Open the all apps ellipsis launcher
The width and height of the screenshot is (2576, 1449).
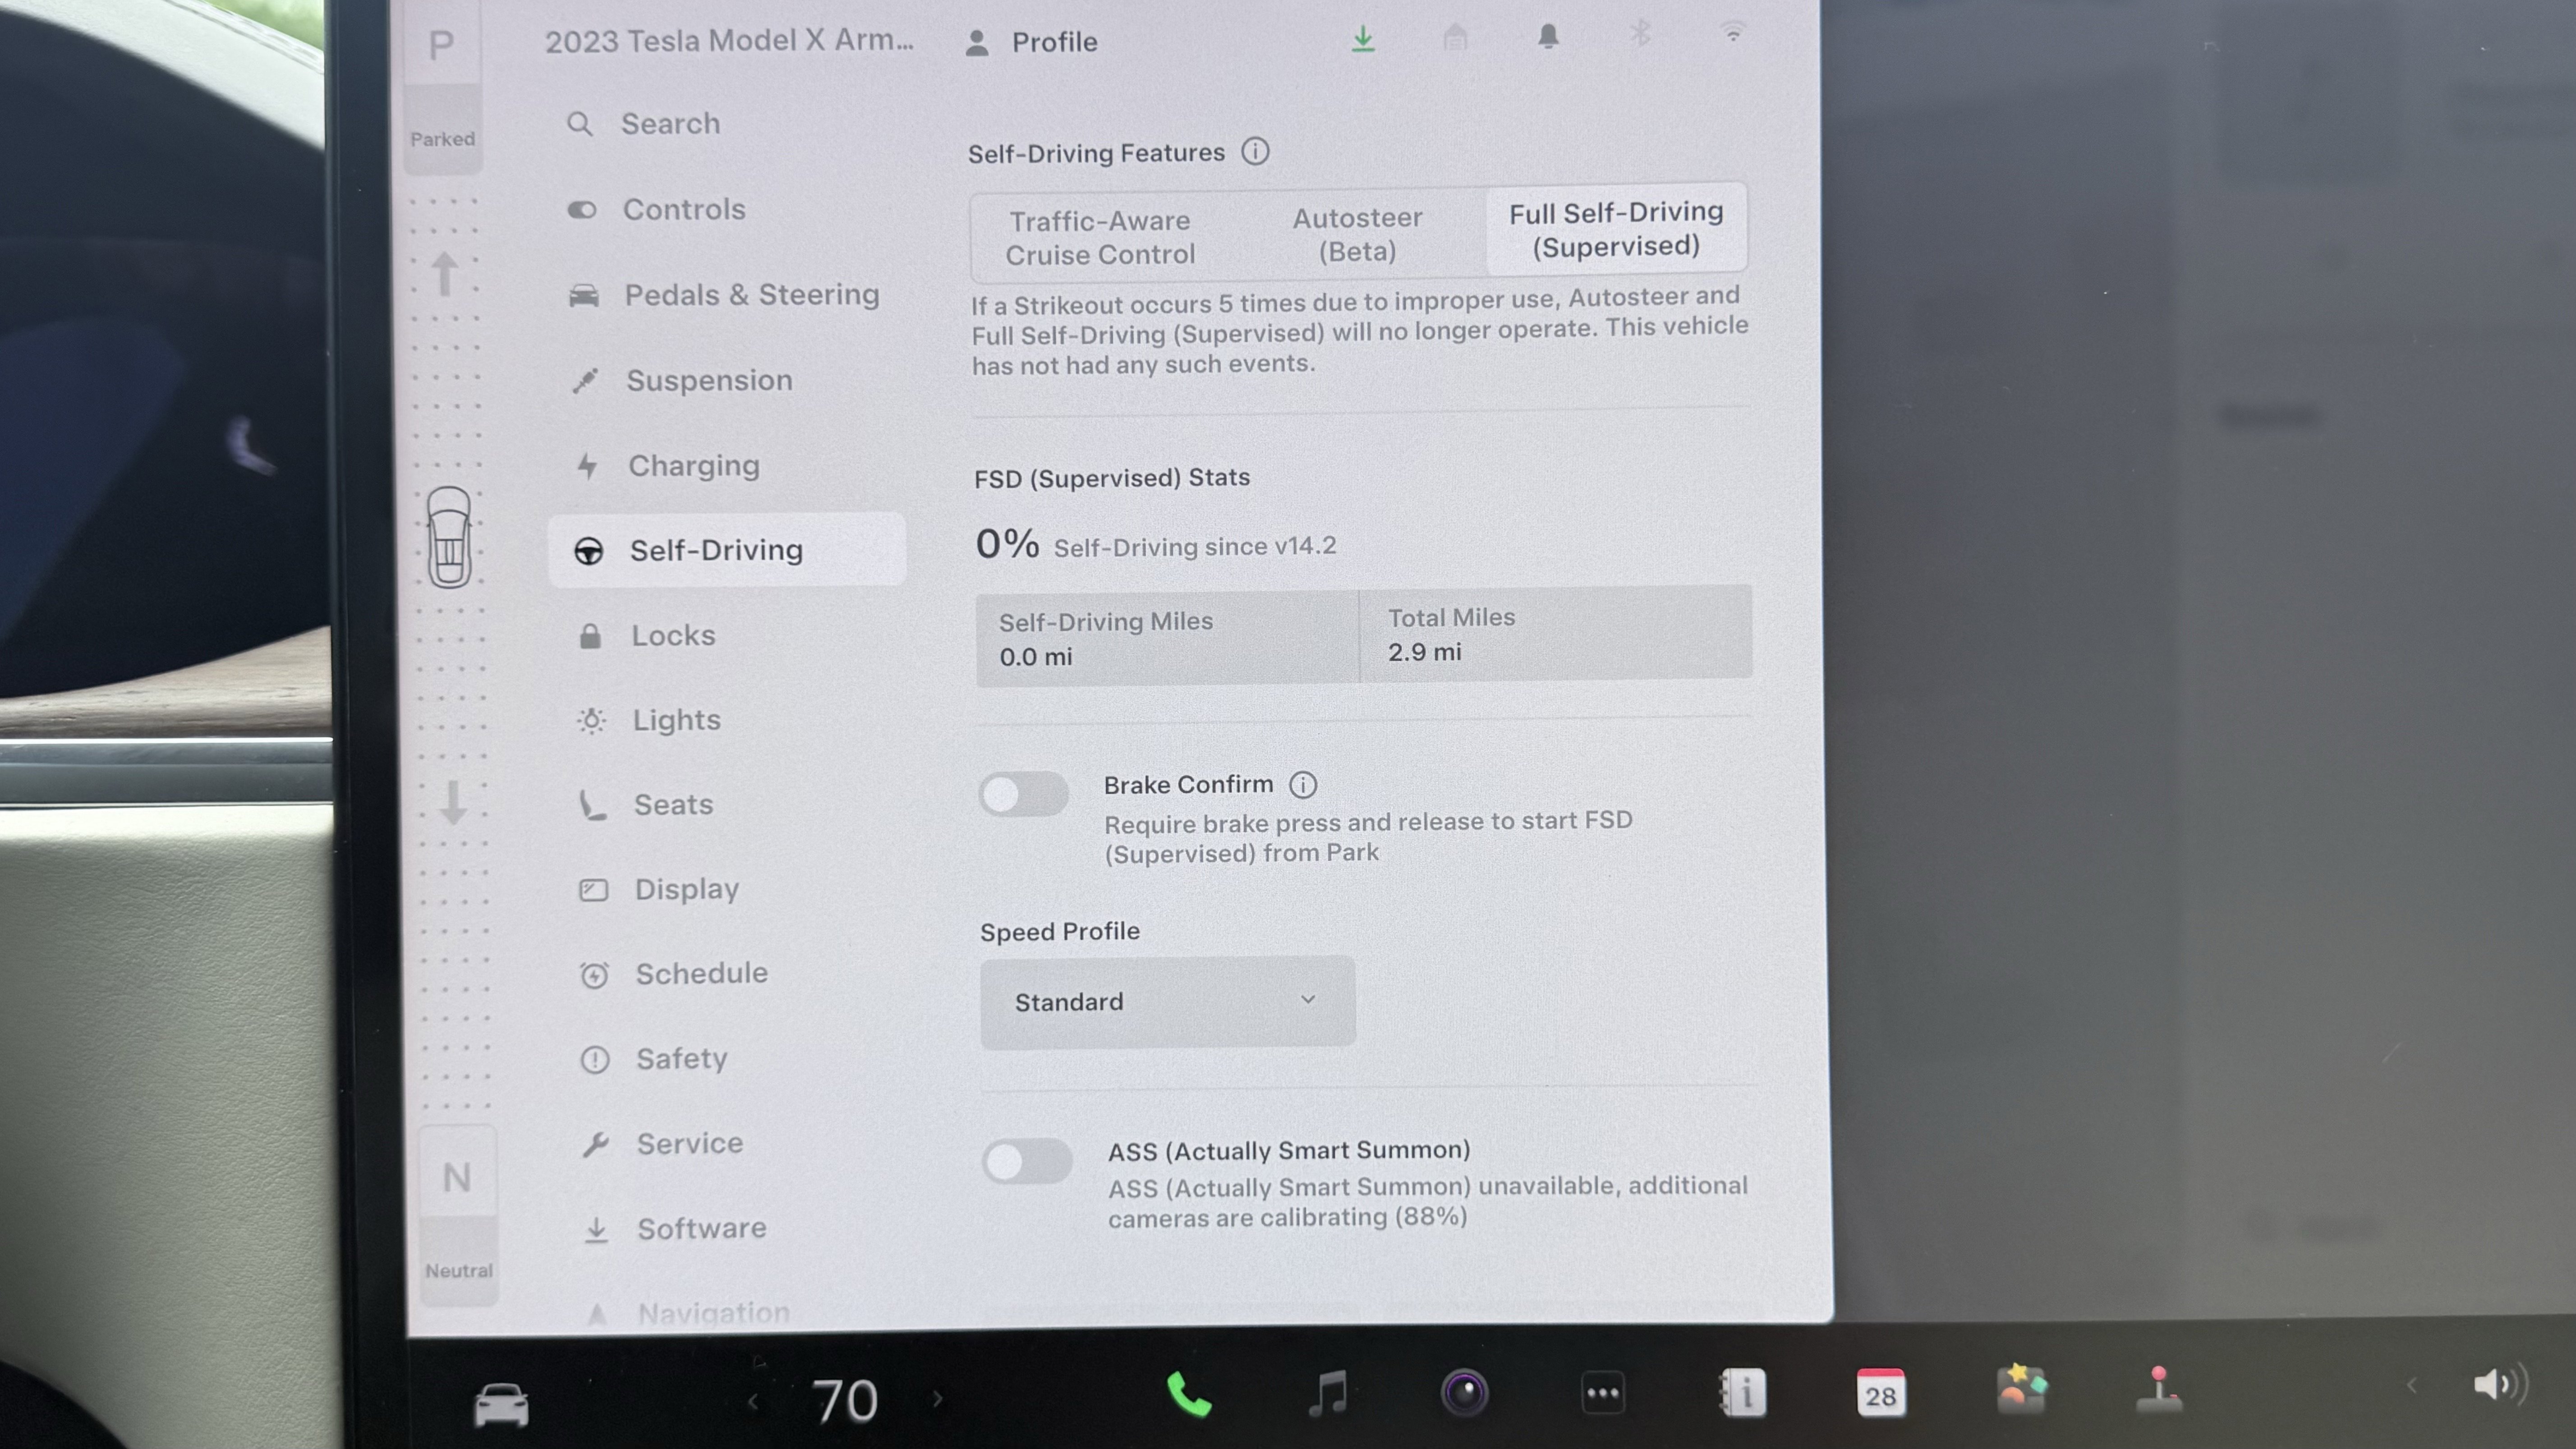(1603, 1393)
